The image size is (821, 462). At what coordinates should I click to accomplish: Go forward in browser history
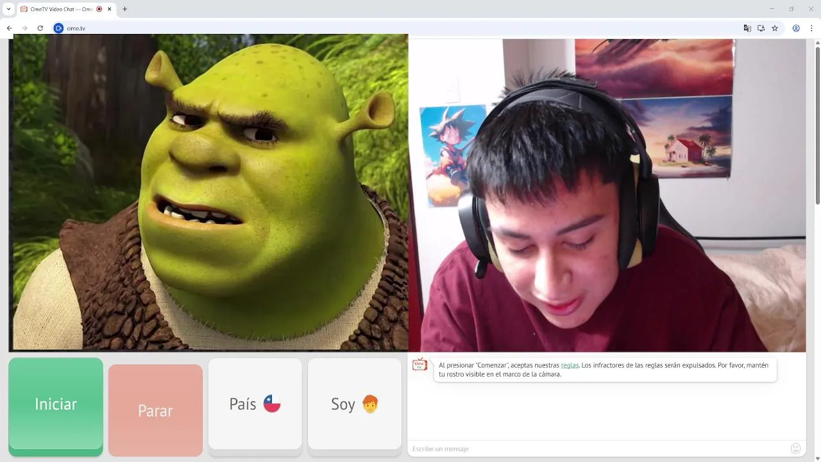pyautogui.click(x=24, y=28)
